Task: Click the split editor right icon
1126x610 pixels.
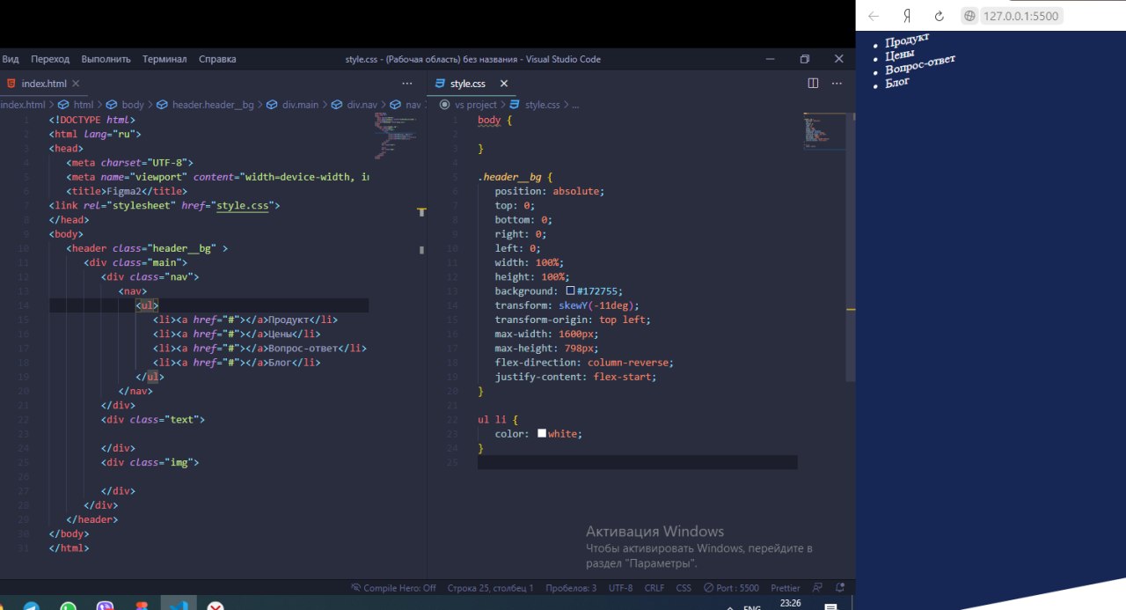Action: [x=813, y=84]
